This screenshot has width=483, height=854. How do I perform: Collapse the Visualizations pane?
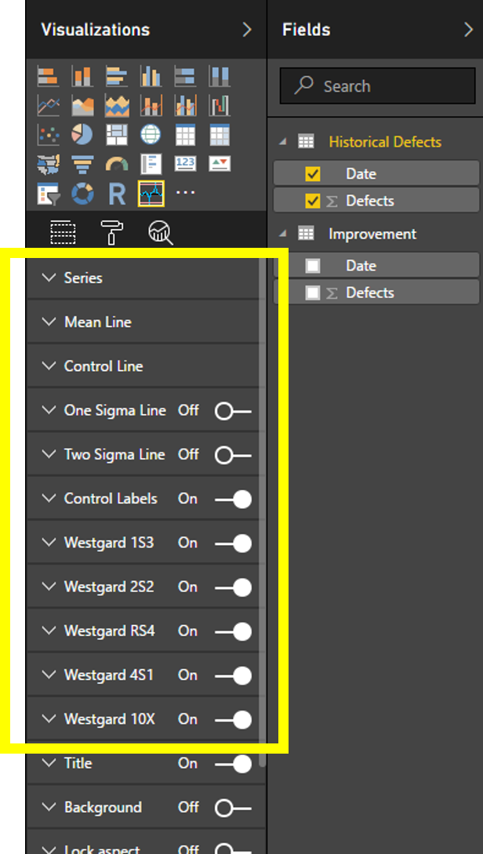247,30
